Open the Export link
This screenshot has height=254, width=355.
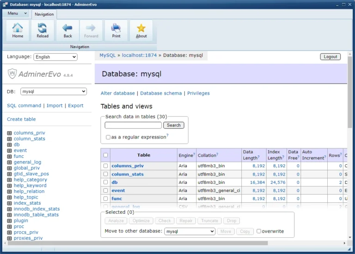76,106
